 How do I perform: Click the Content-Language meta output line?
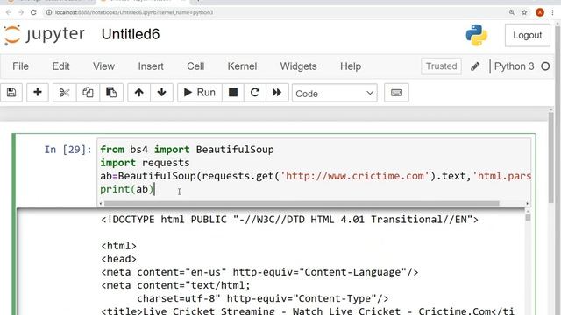pos(259,272)
